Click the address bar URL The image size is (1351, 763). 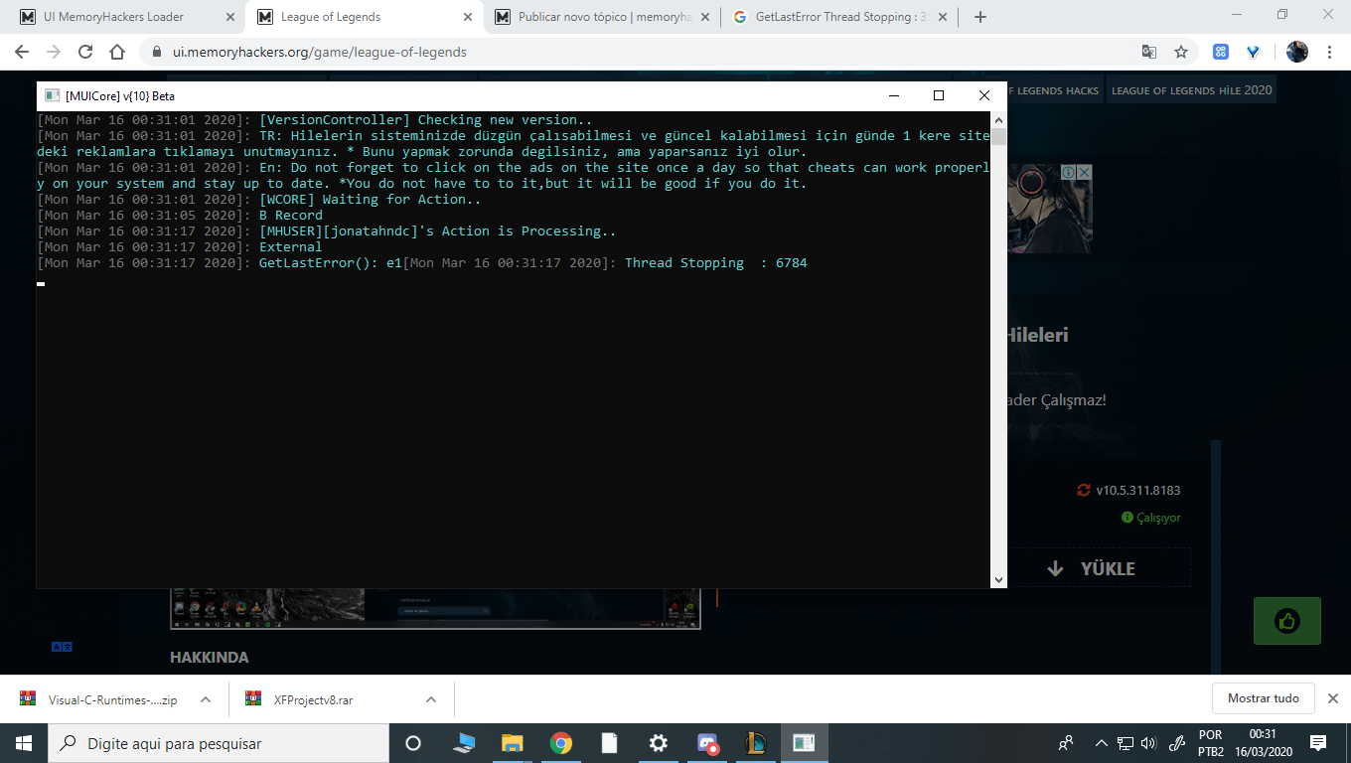tap(319, 52)
